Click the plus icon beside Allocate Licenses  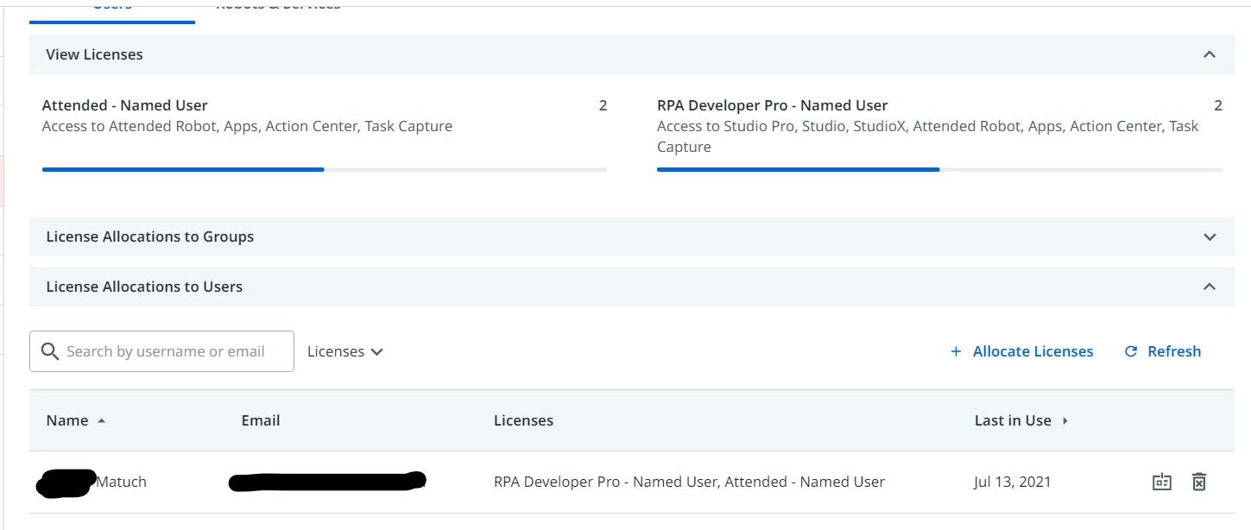click(956, 351)
